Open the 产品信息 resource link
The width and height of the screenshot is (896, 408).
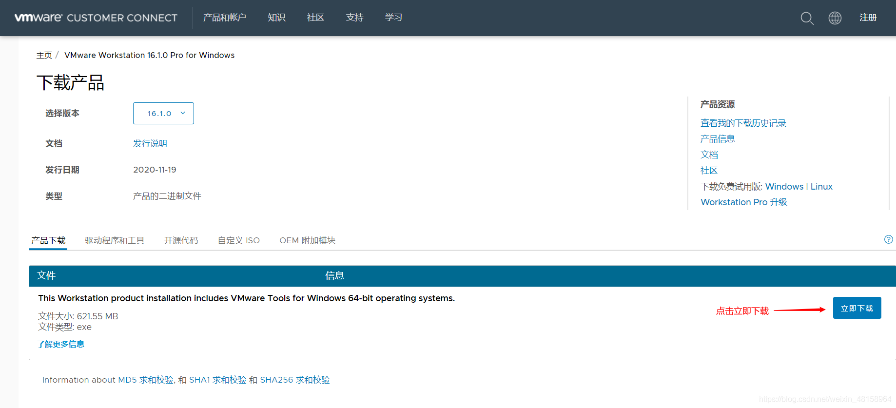coord(718,139)
